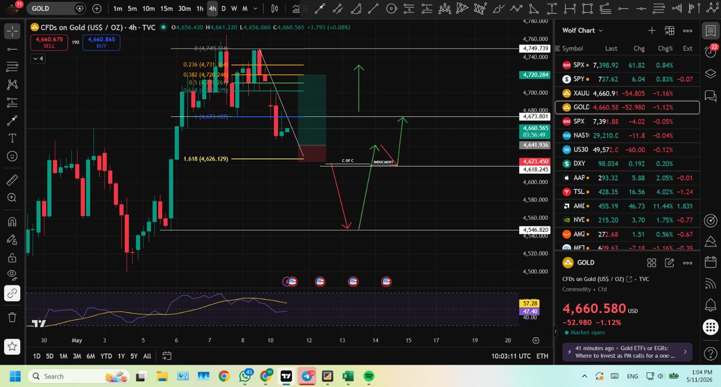Select the XAUUSD watchlist row
This screenshot has height=387, width=721.
coord(627,93)
